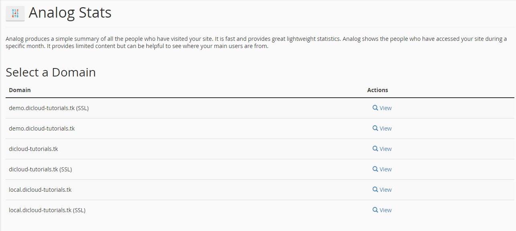
Task: Open View link for local.dicloud-tutorials.tk (SSL)
Action: click(x=386, y=210)
